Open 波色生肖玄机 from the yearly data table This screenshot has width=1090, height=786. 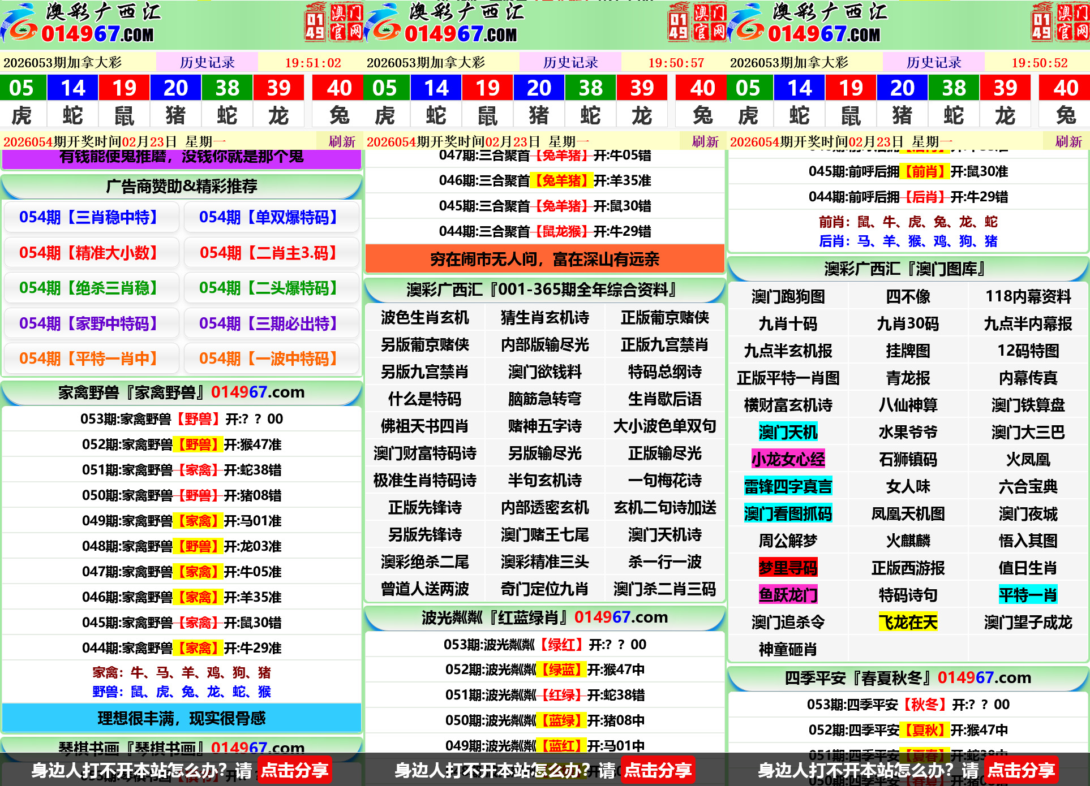coord(425,318)
